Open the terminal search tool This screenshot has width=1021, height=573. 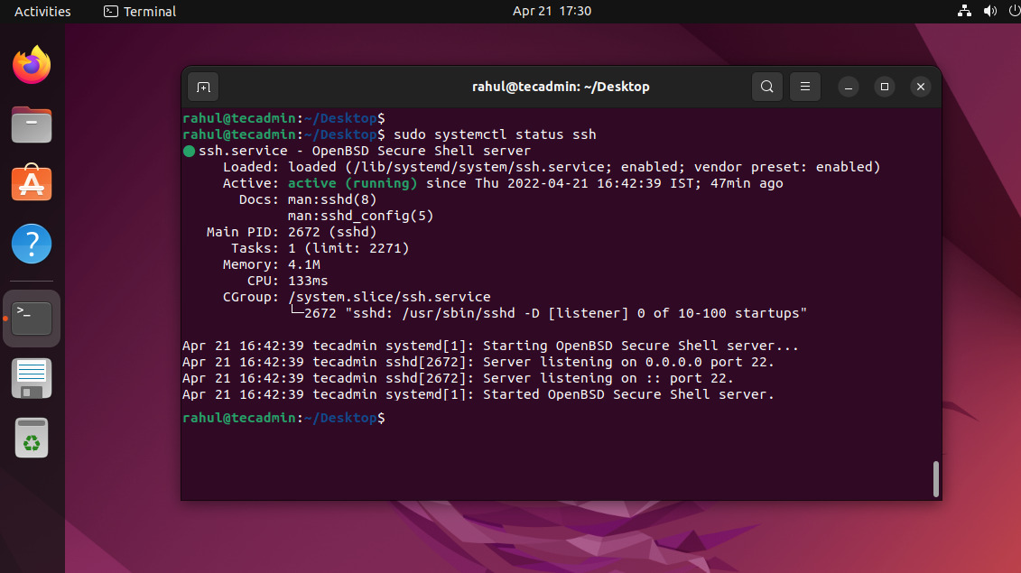pos(766,87)
